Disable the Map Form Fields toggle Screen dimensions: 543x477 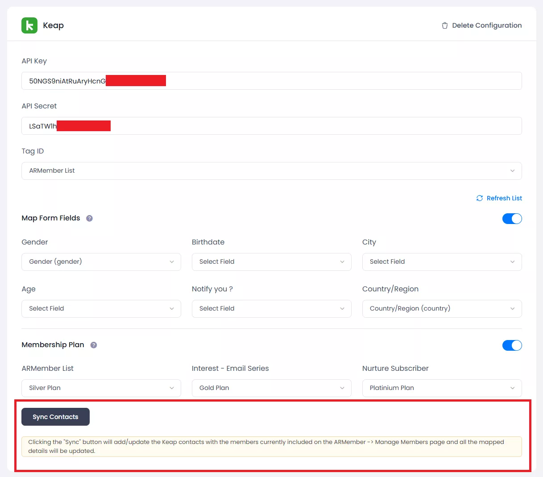[512, 219]
